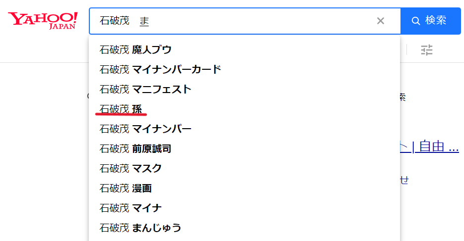The image size is (464, 241).
Task: Choose suggestion 石破茂 マニフェスト
Action: 245,89
